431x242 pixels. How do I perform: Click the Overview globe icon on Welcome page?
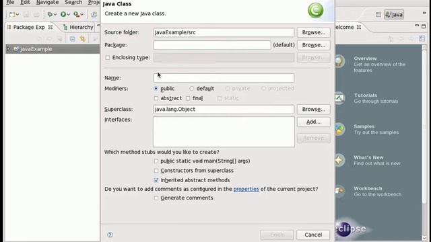[339, 61]
